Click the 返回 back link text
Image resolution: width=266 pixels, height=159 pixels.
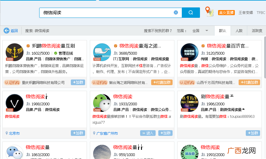pyautogui.click(x=14, y=31)
